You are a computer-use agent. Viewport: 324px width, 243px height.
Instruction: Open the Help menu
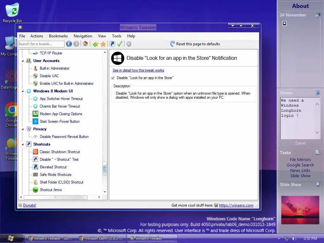pyautogui.click(x=131, y=36)
